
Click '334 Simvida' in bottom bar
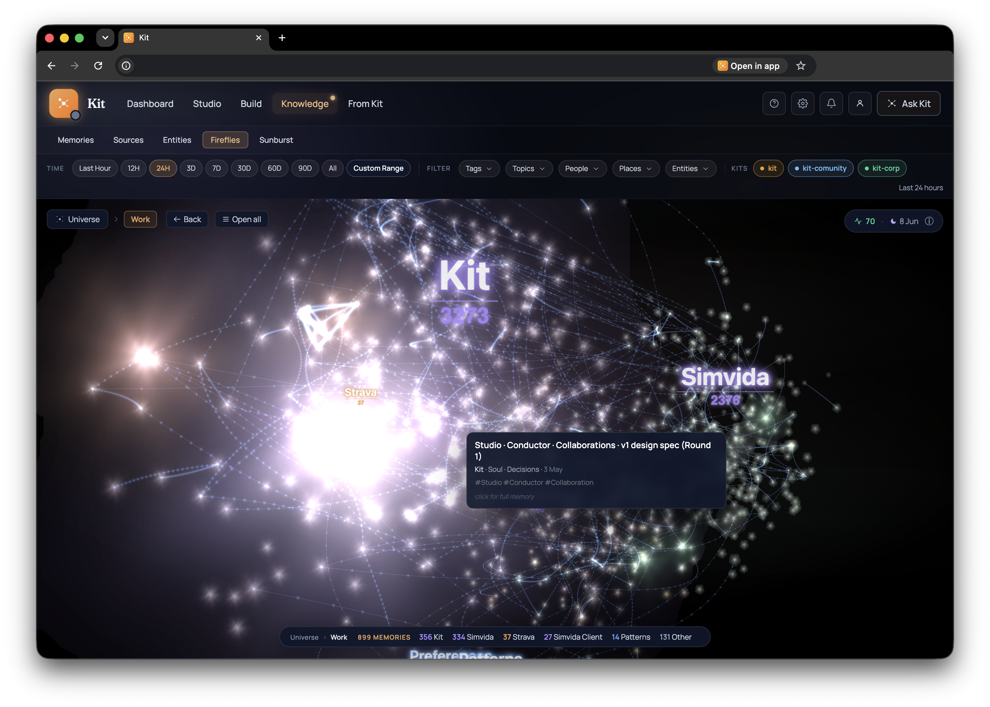click(x=473, y=637)
